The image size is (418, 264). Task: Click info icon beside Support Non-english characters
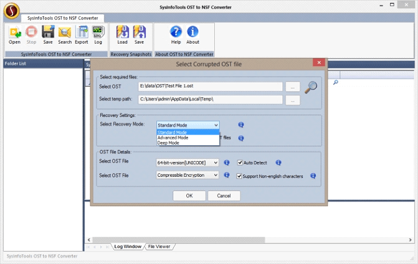[313, 176]
